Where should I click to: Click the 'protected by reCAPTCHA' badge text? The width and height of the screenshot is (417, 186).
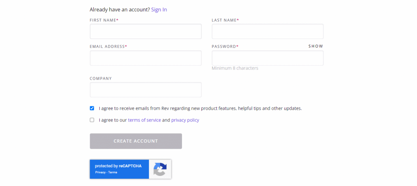(x=118, y=166)
